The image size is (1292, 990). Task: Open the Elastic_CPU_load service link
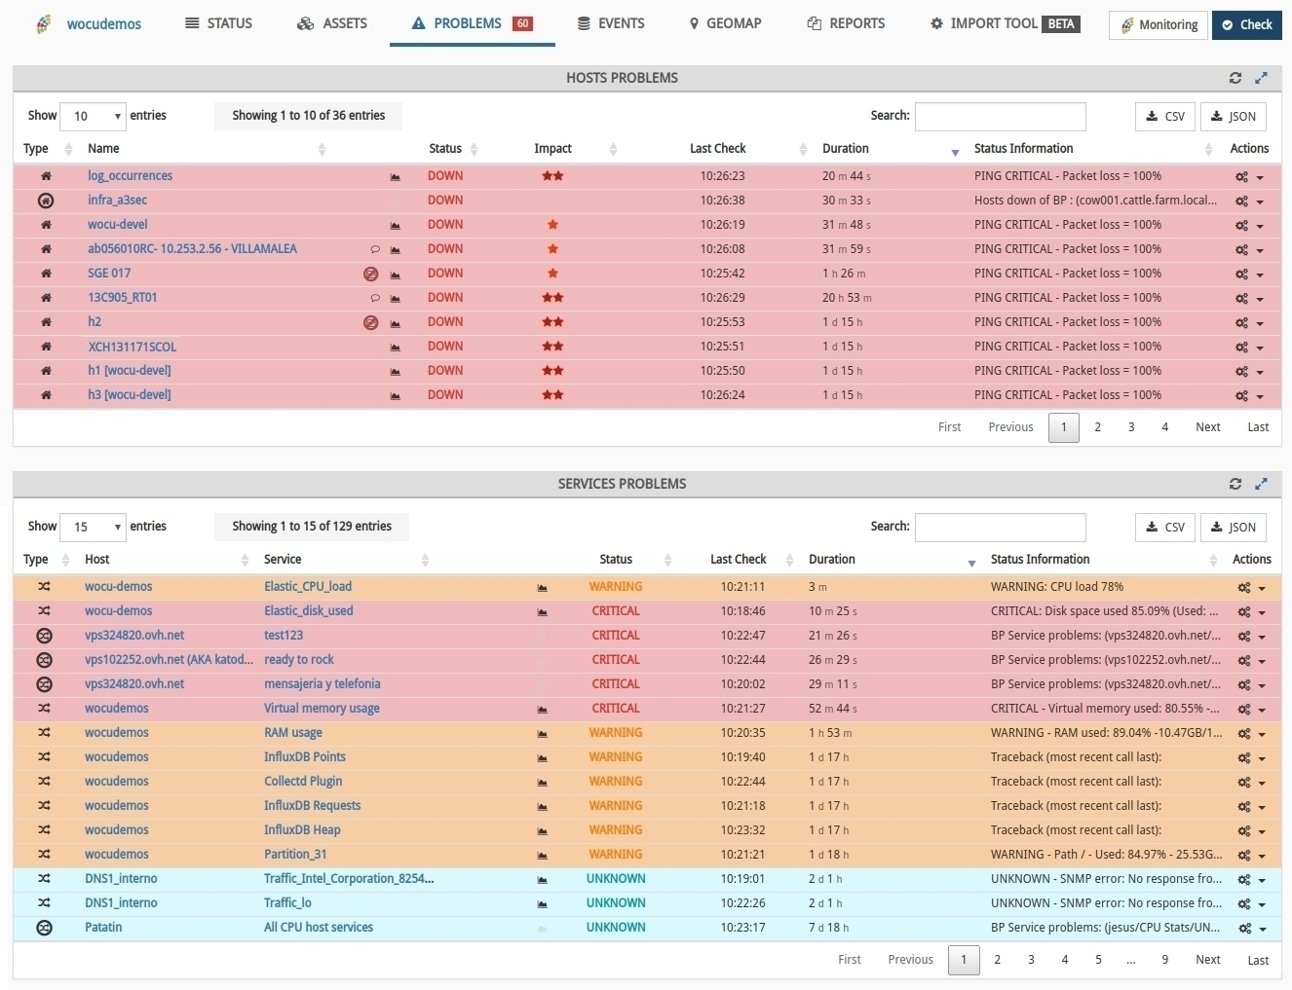308,587
